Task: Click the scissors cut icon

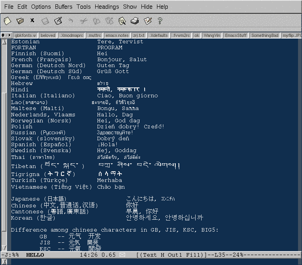Action: click(x=83, y=20)
